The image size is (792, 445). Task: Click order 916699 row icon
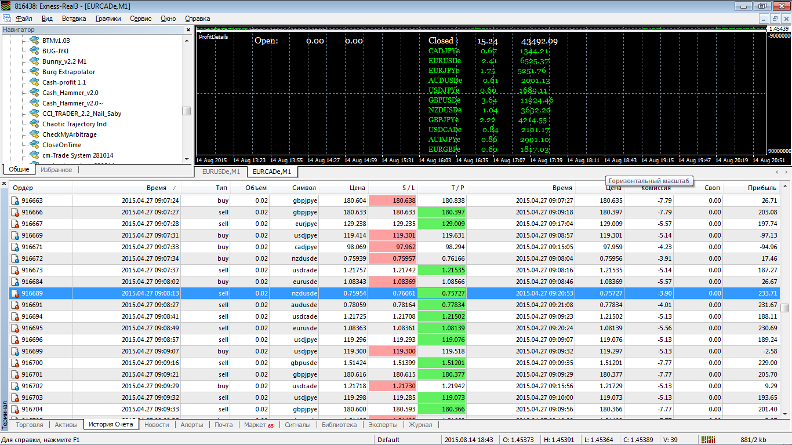[x=15, y=352]
